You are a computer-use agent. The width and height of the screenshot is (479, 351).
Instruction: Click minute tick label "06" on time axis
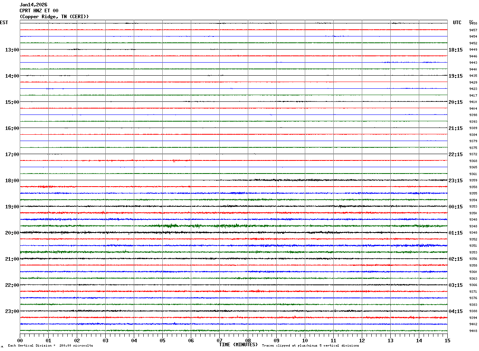point(191,341)
